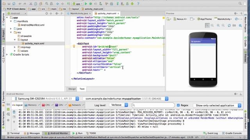Open Show only selected application dropdown

pyautogui.click(x=217, y=105)
